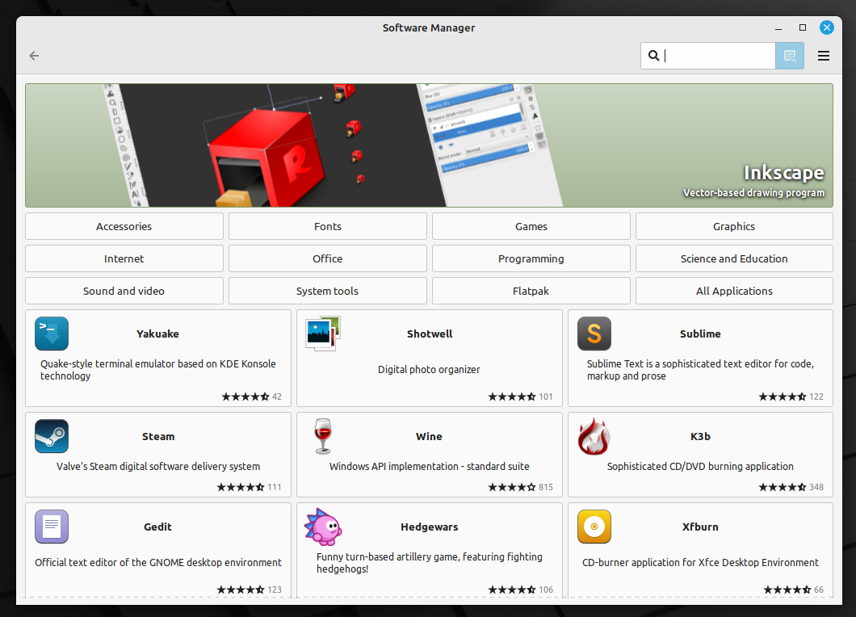Click the magnifier search icon
856x617 pixels.
pyautogui.click(x=653, y=56)
